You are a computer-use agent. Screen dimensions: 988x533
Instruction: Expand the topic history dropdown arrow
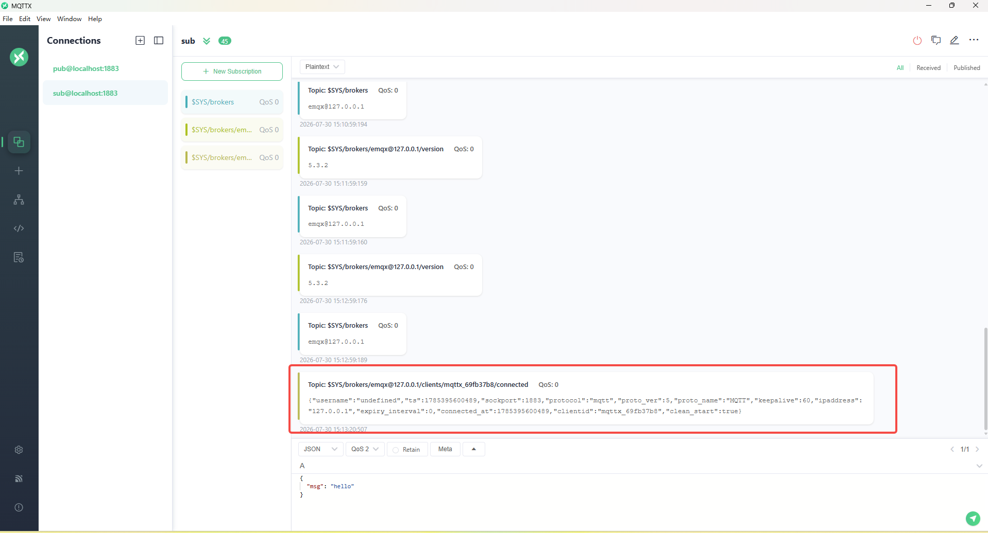979,466
